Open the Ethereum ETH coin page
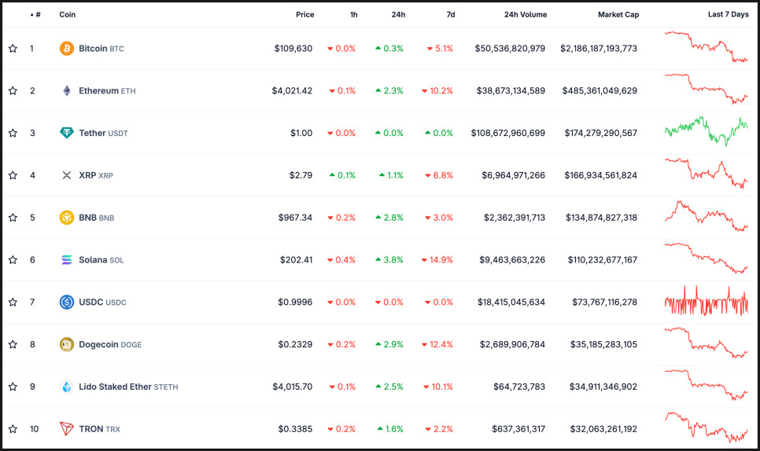The image size is (760, 451). pos(107,90)
